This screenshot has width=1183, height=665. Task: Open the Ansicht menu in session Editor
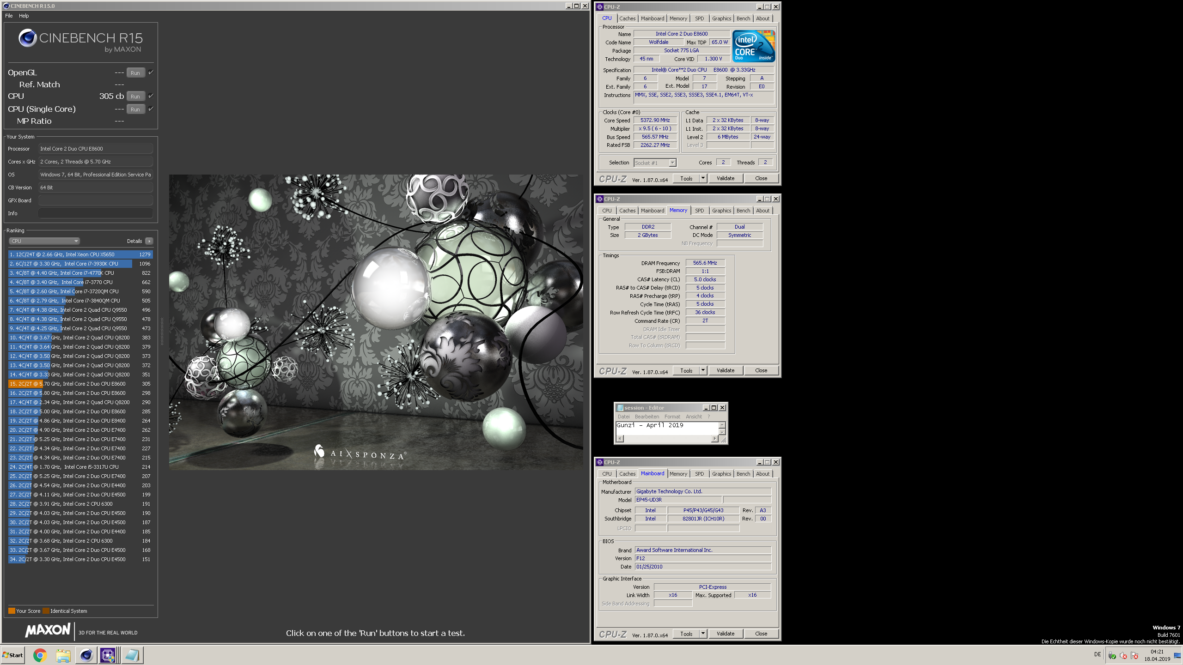coord(694,417)
